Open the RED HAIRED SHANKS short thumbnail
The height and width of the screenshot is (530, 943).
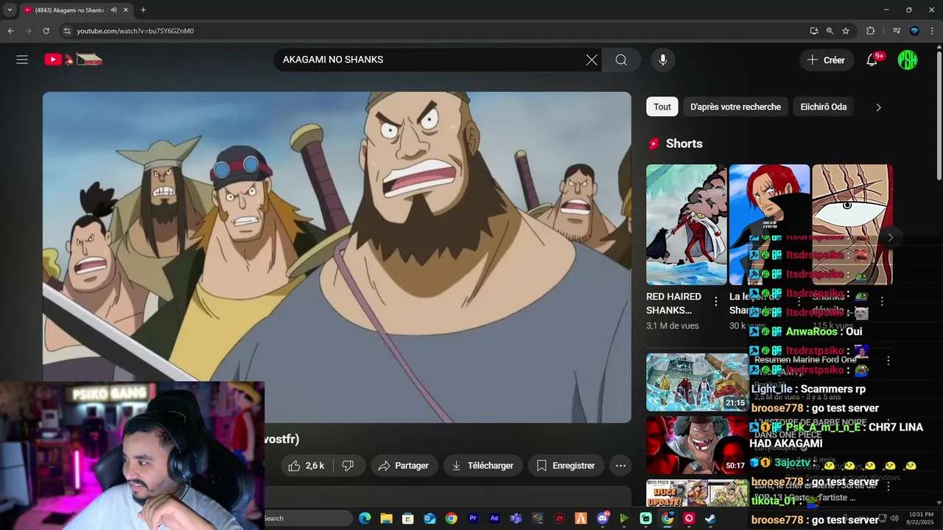click(686, 225)
